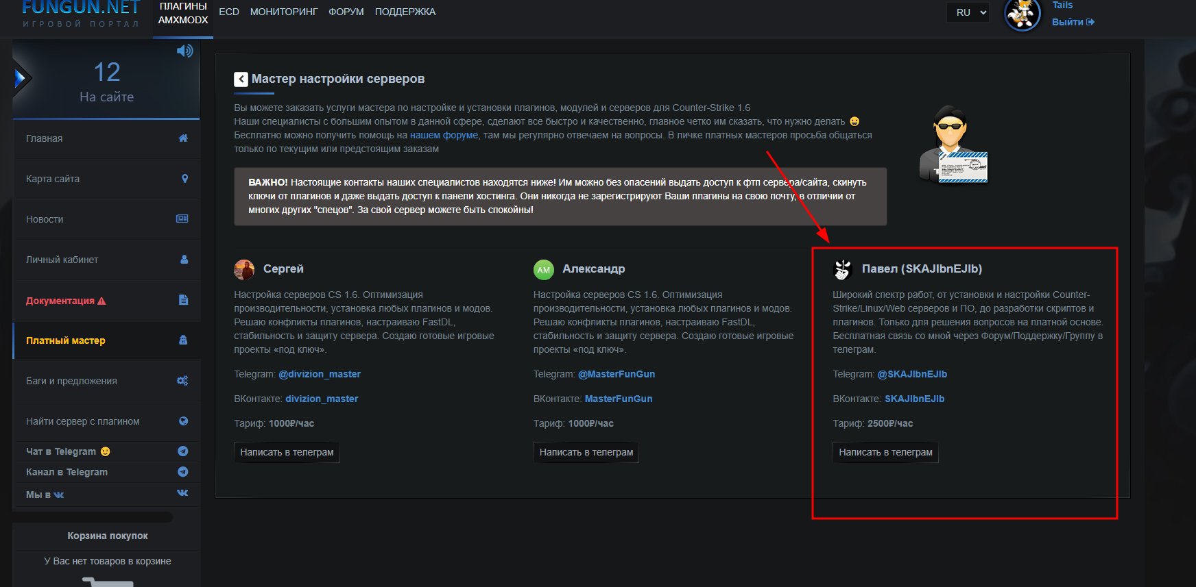Click the VK logo icon in sidebar
This screenshot has height=587, width=1196.
click(x=182, y=492)
